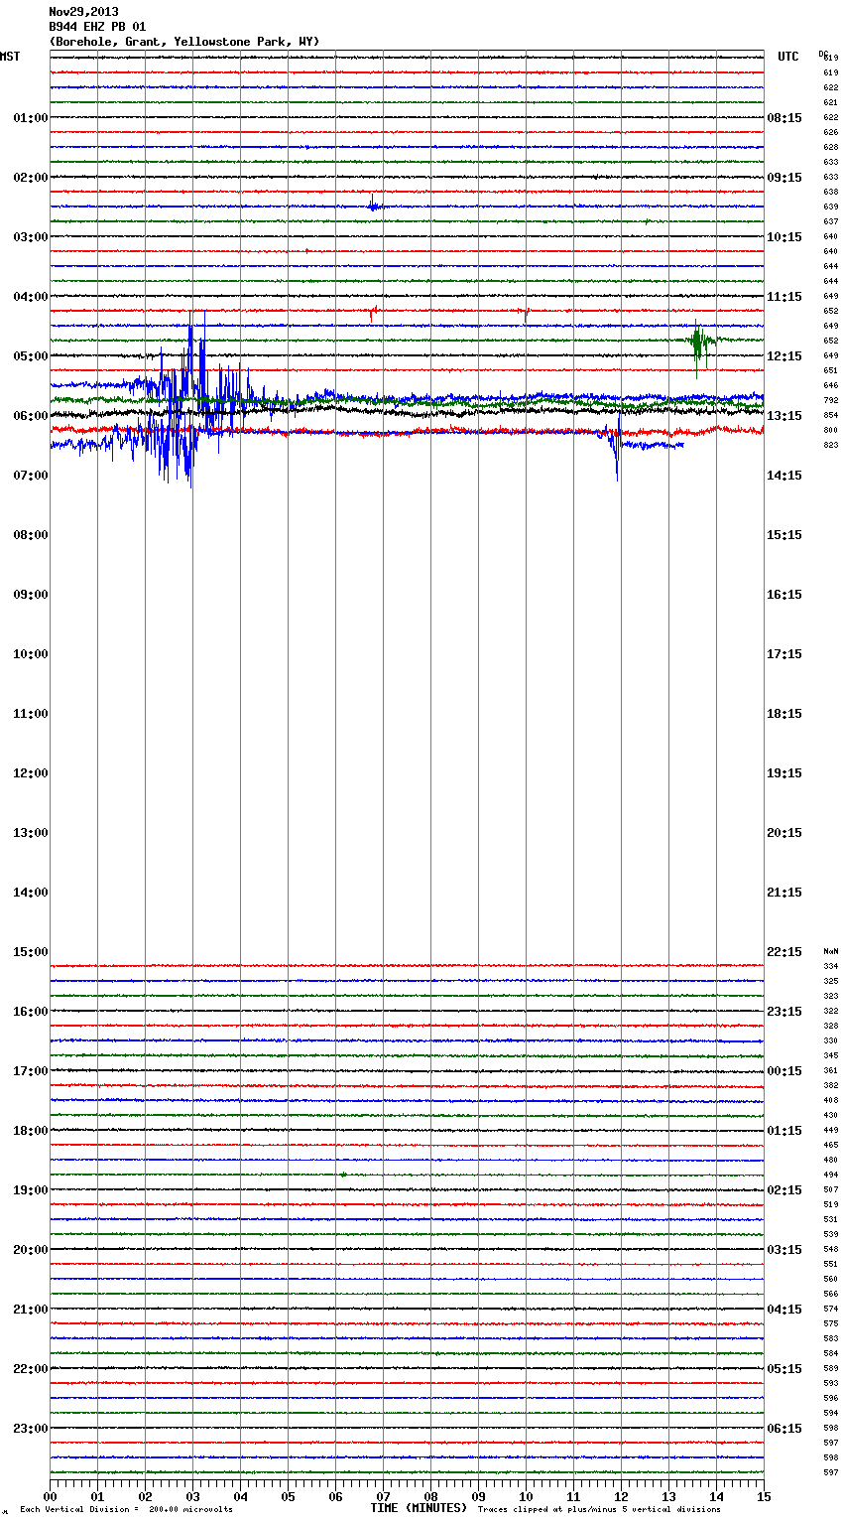Click the Borehole, Grant, Yellowstone Park location text
843x1523 pixels.
point(184,42)
